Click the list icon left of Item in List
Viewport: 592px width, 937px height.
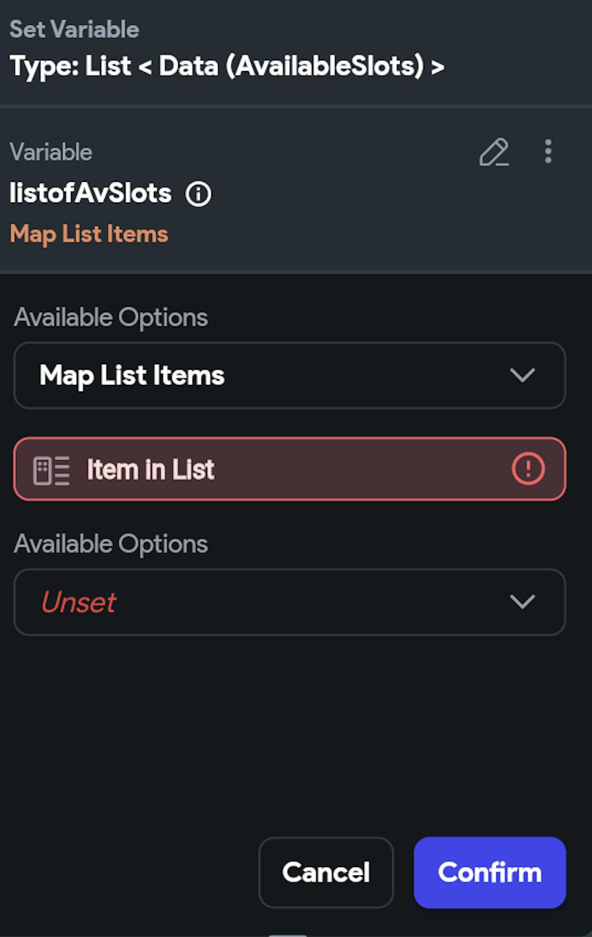(x=52, y=471)
